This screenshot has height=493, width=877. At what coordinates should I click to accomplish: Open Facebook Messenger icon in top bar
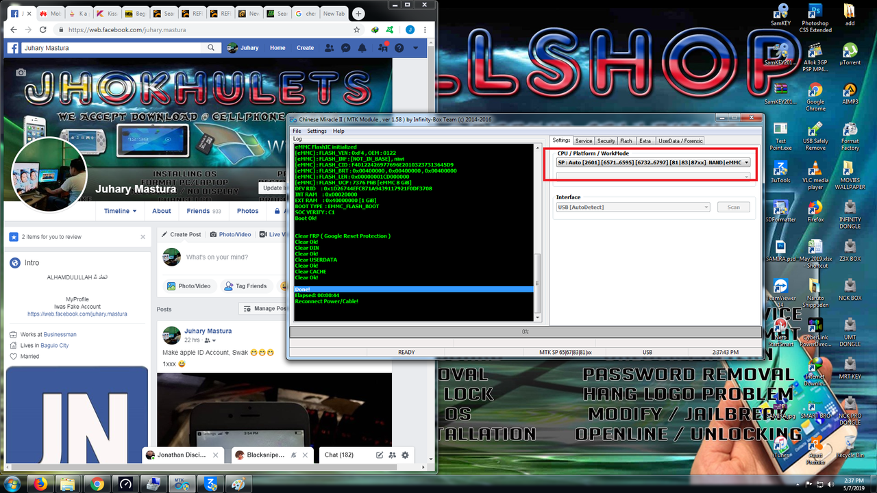pos(346,48)
